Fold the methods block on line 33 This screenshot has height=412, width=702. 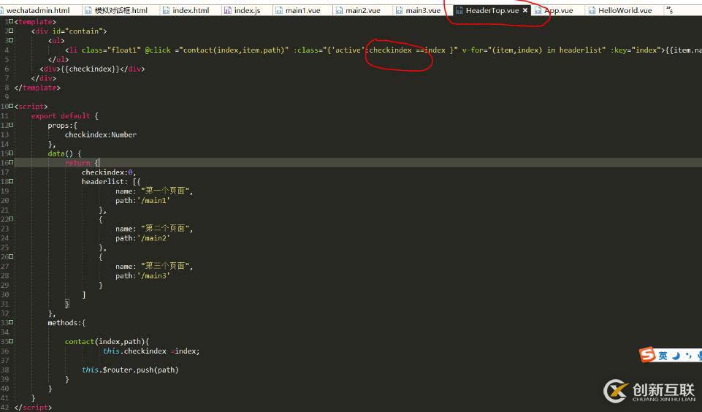[11, 323]
